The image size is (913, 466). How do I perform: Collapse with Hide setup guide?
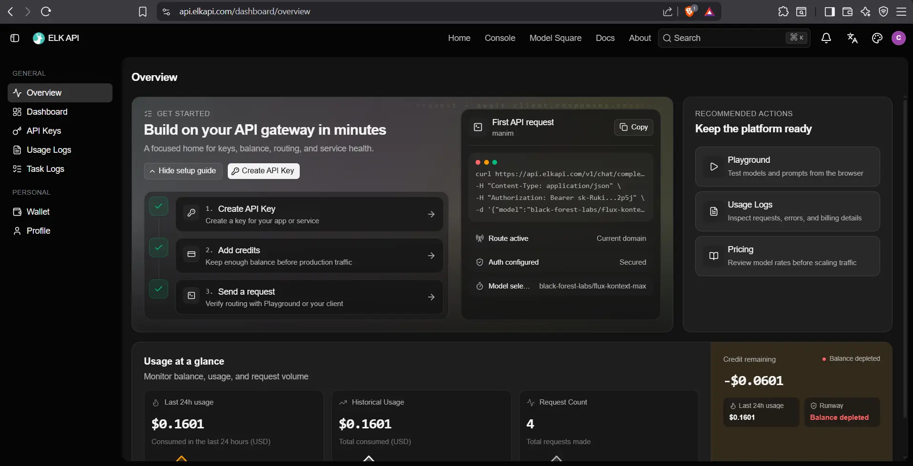(183, 171)
